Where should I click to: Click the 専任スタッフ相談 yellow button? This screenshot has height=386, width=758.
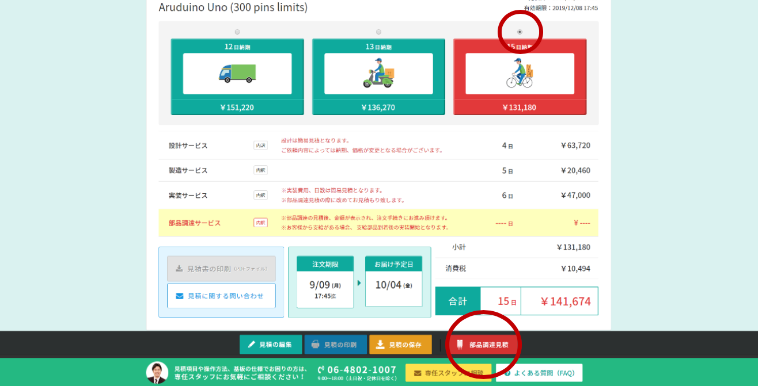[448, 373]
